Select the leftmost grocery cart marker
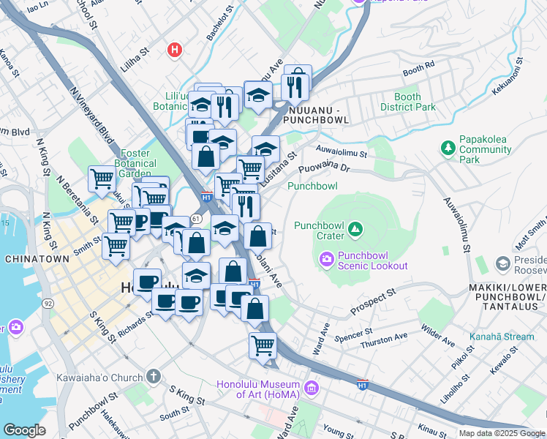Image resolution: width=547 pixels, height=439 pixels. point(102,178)
